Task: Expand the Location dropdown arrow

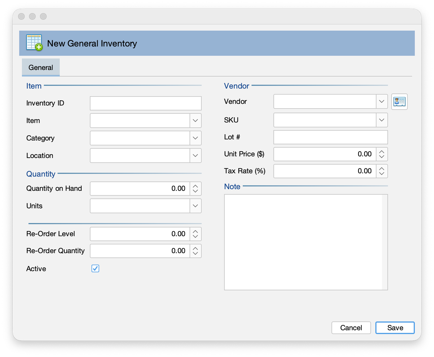Action: pyautogui.click(x=195, y=156)
